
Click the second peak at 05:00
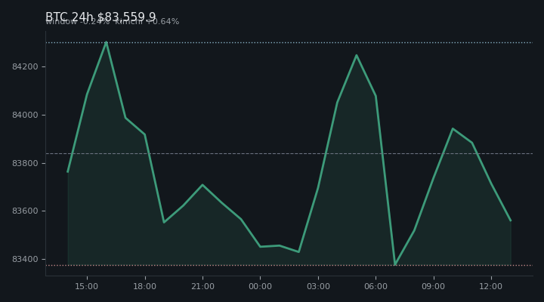pos(357,55)
